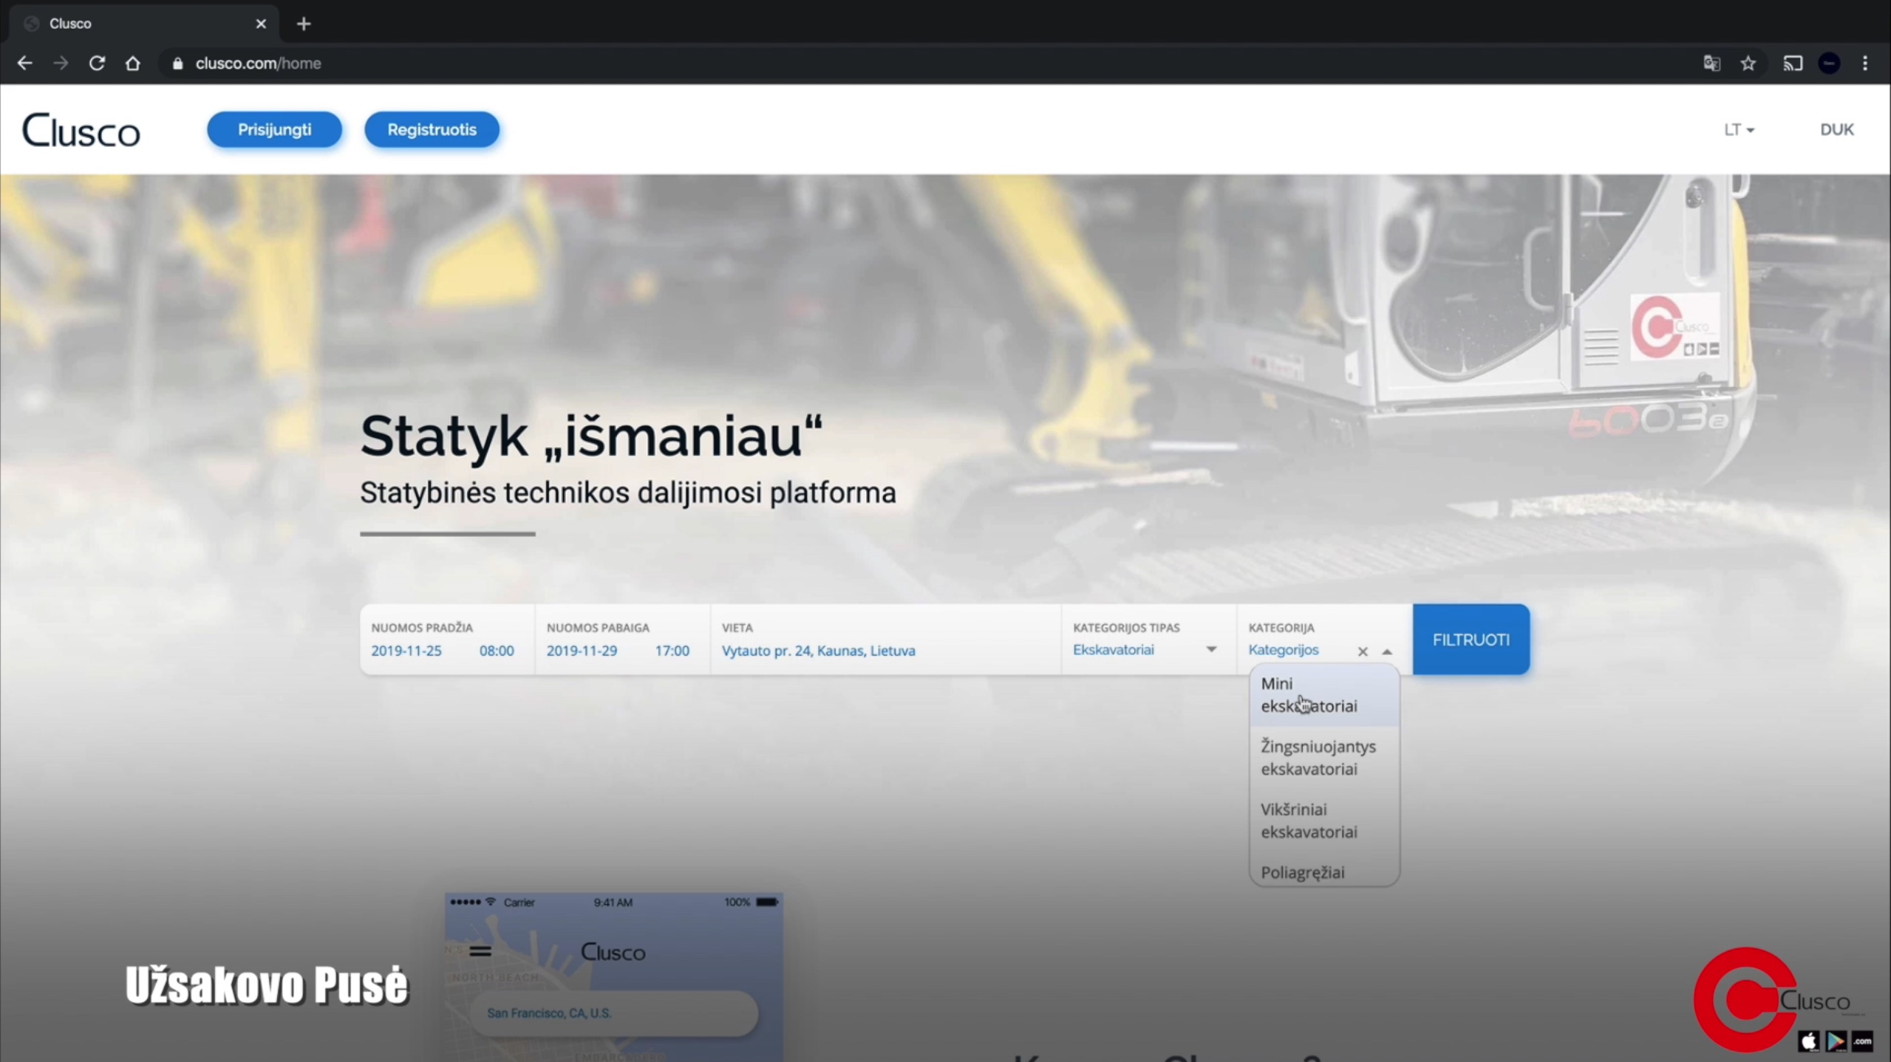The height and width of the screenshot is (1062, 1891).
Task: Click the address bar URL
Action: point(258,64)
